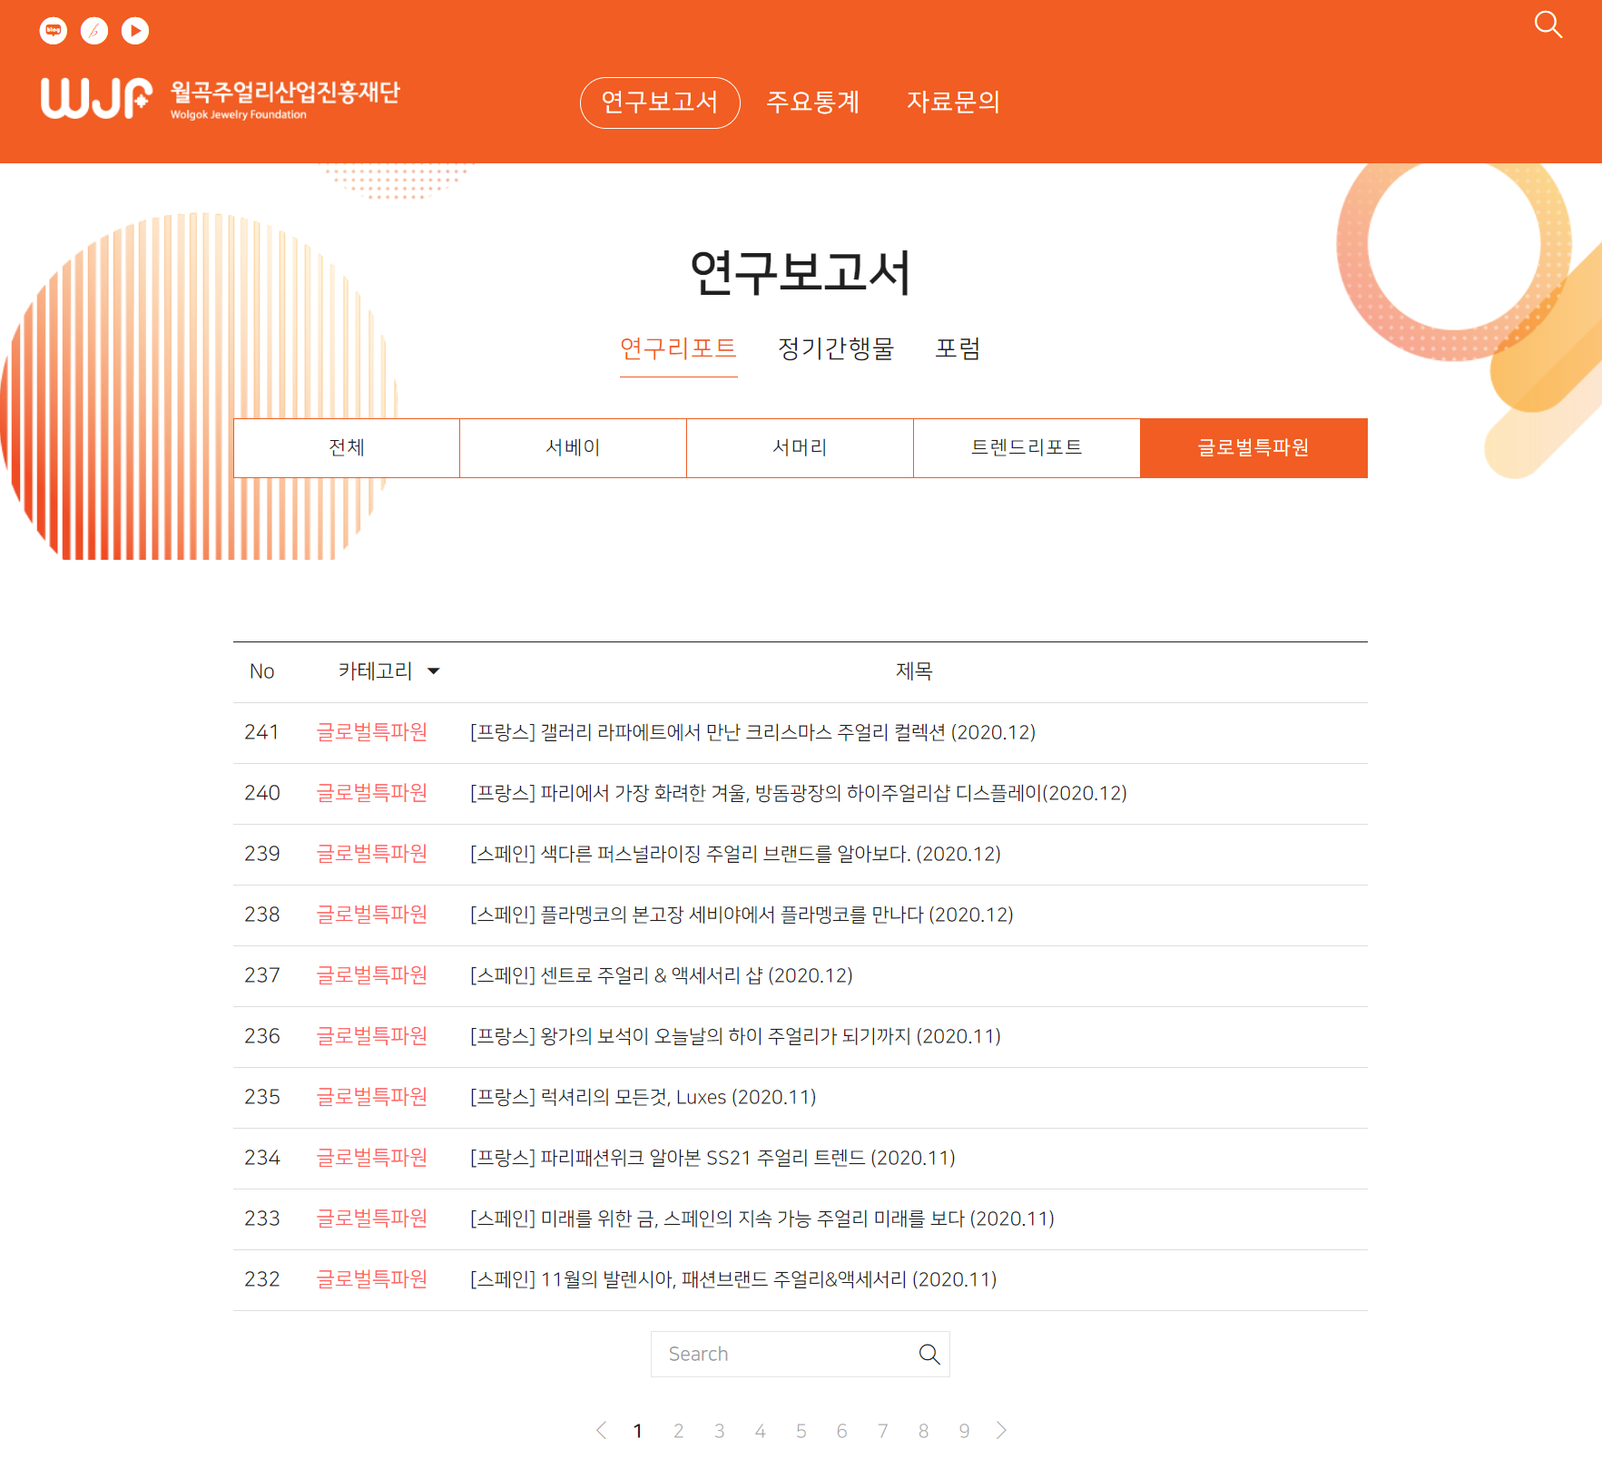
Task: Open the 연구보고서 menu
Action: [x=660, y=103]
